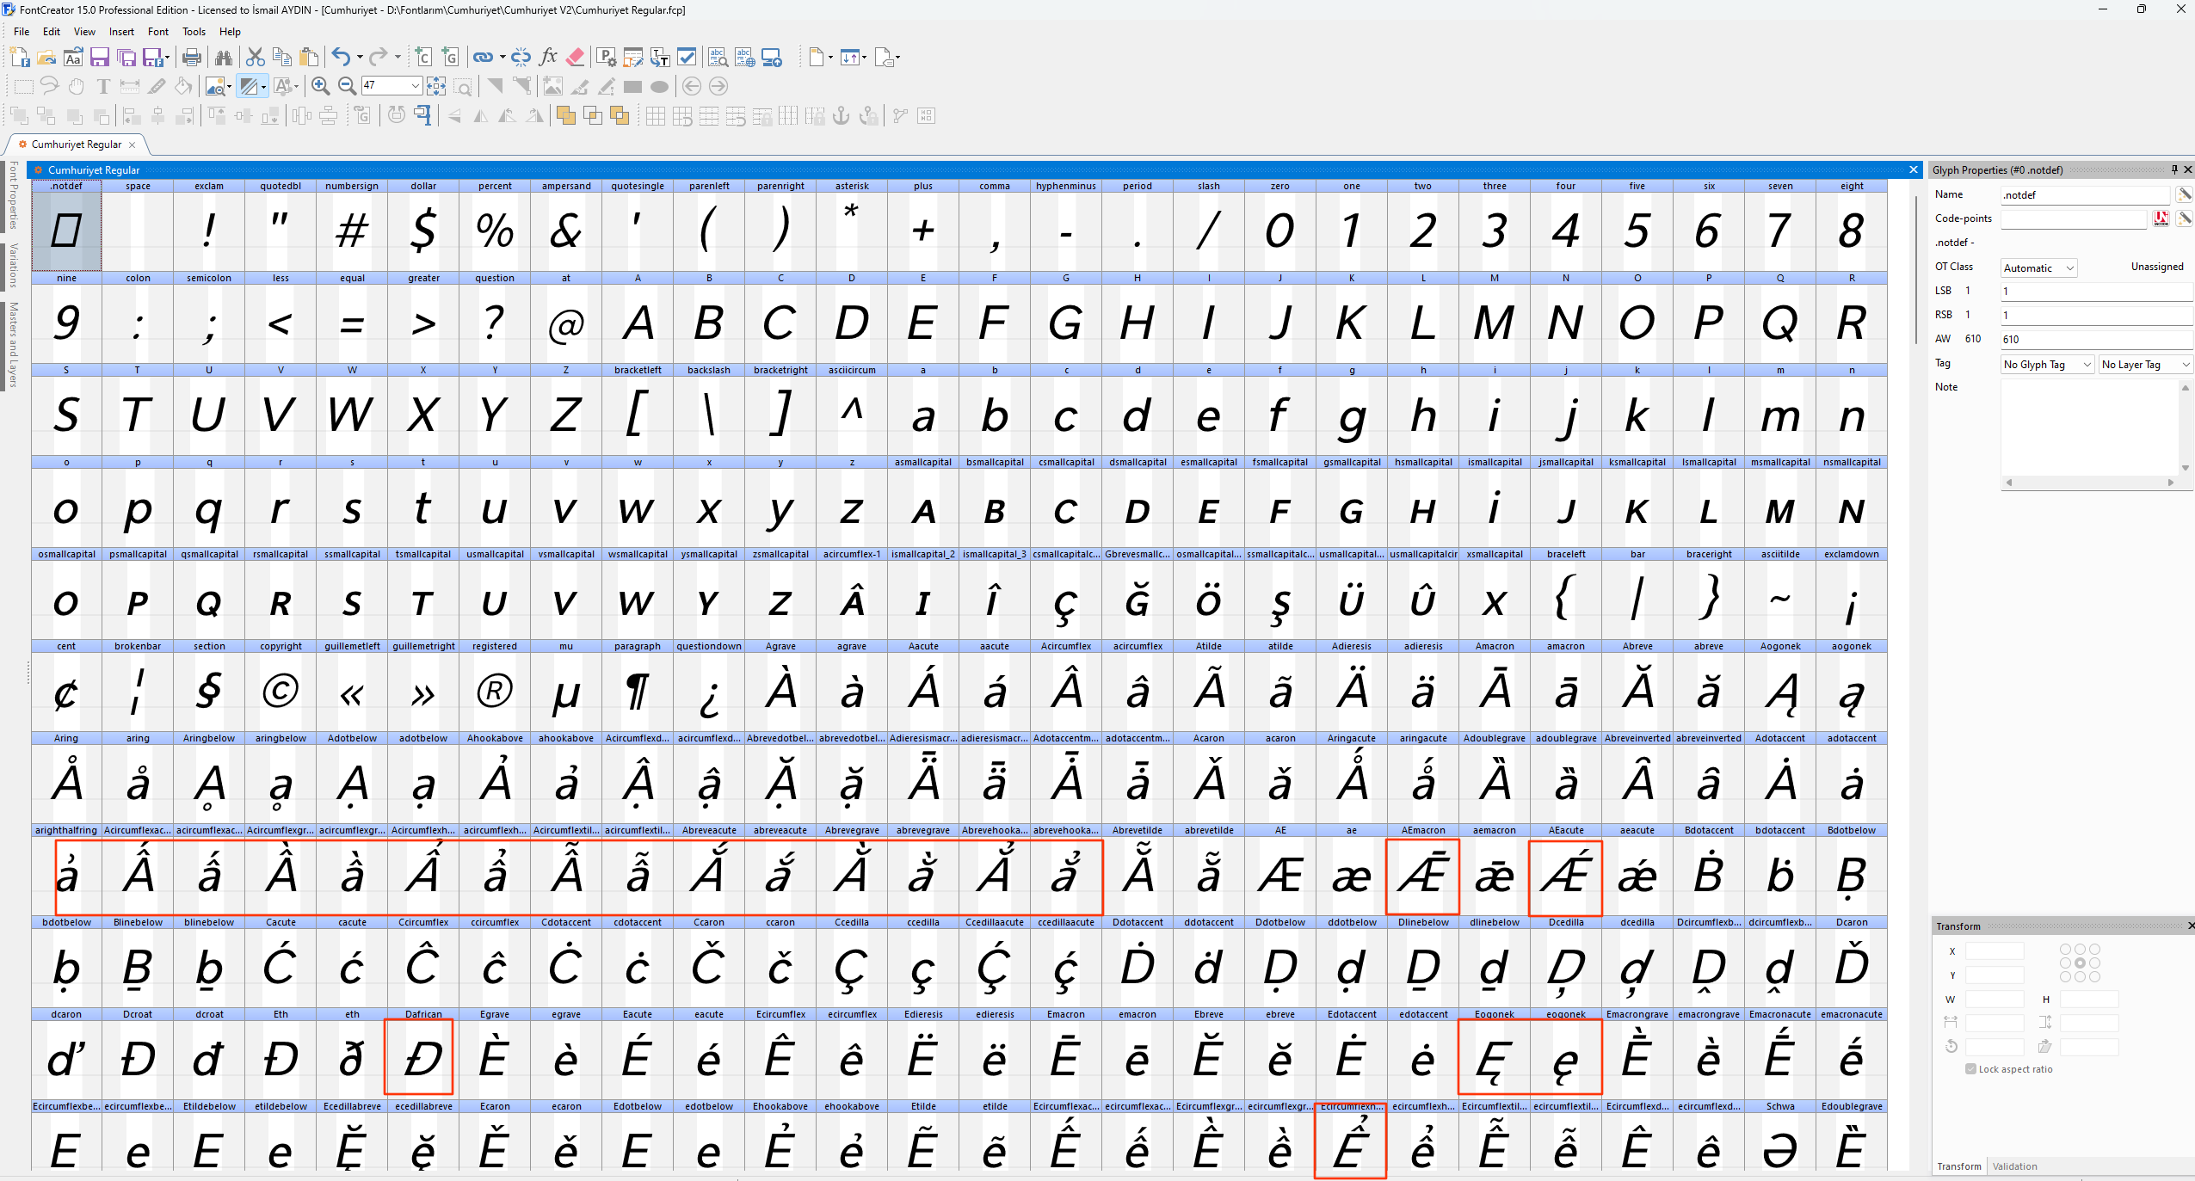Select the top-center transform anchor radio
This screenshot has height=1181, width=2195.
tap(2080, 950)
